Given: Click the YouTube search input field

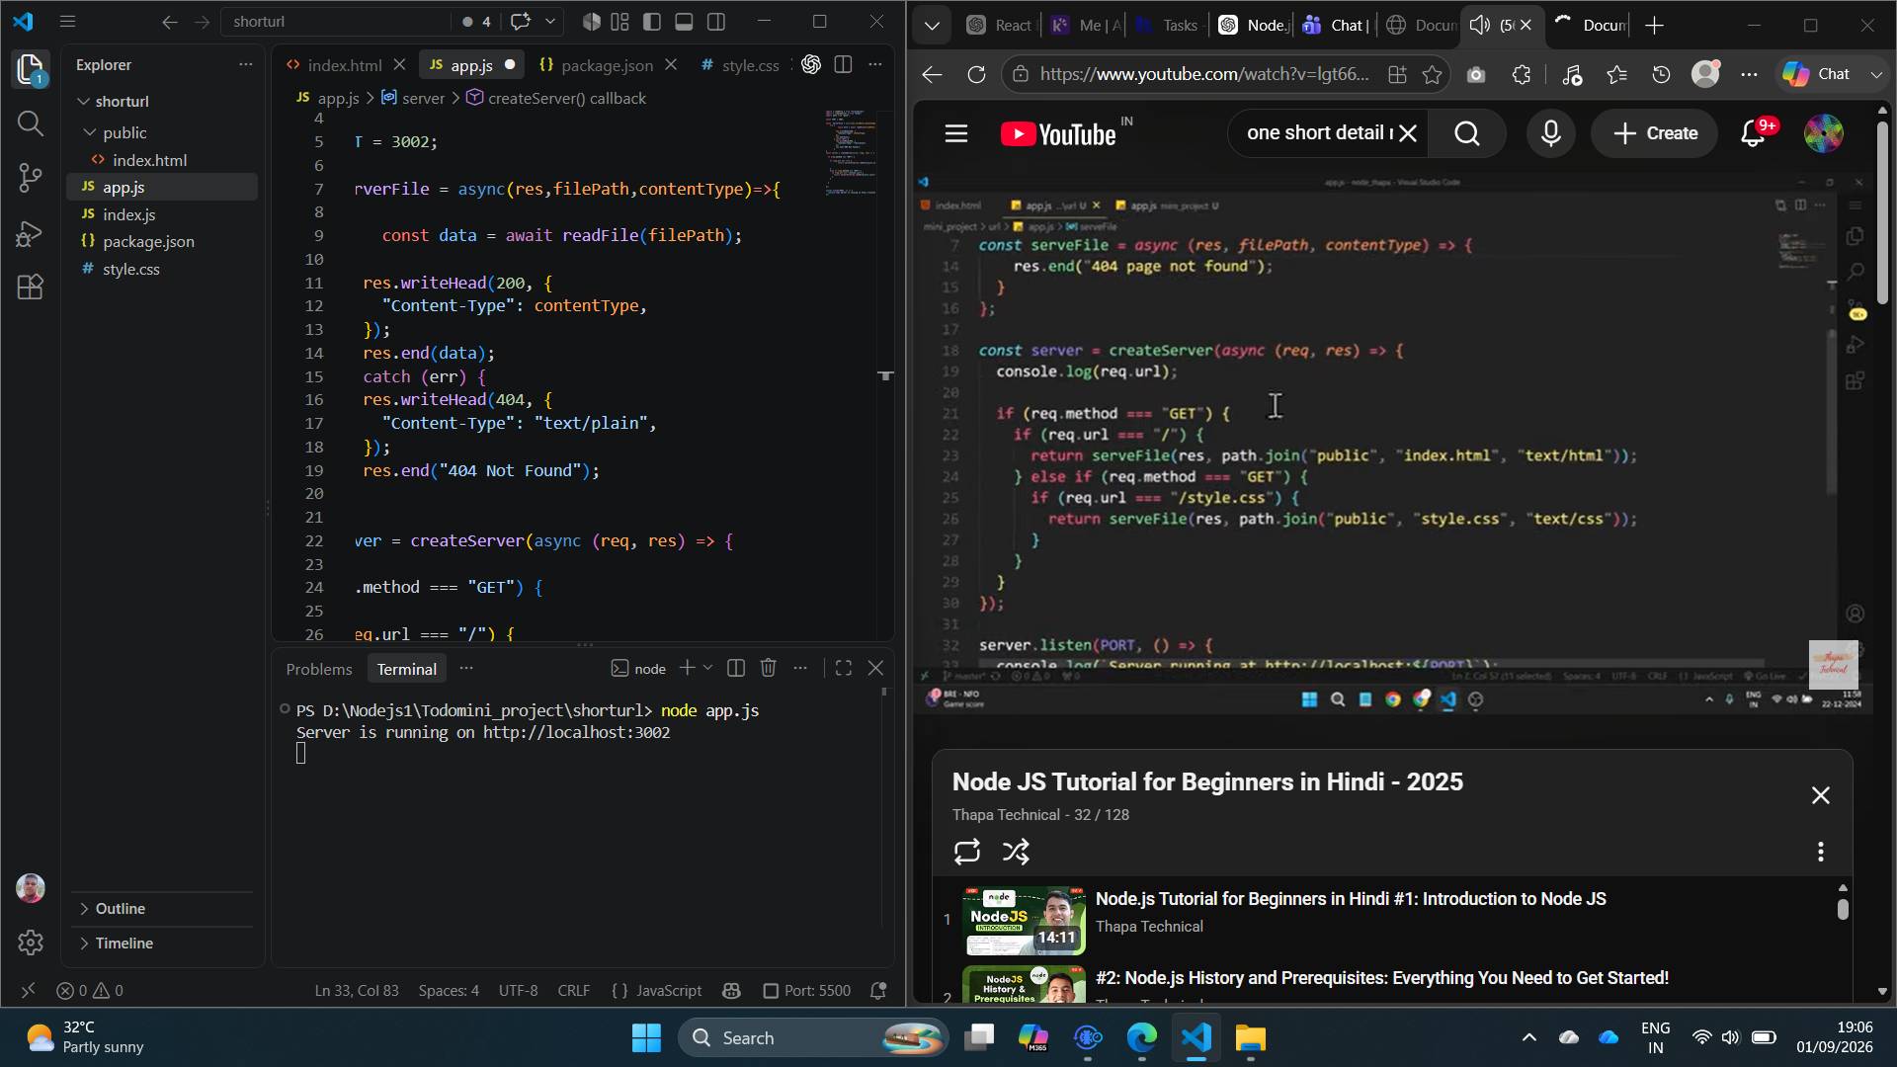Looking at the screenshot, I should (1318, 133).
